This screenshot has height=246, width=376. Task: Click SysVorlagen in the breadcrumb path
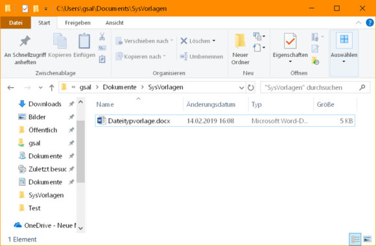pyautogui.click(x=166, y=87)
